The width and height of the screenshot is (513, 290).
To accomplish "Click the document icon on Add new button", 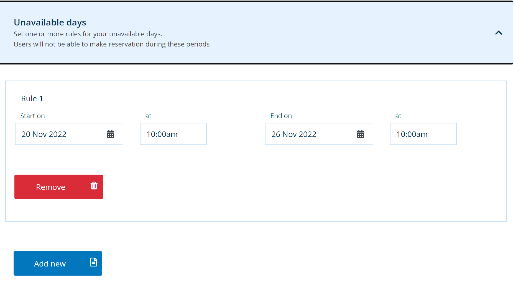I will [x=94, y=262].
